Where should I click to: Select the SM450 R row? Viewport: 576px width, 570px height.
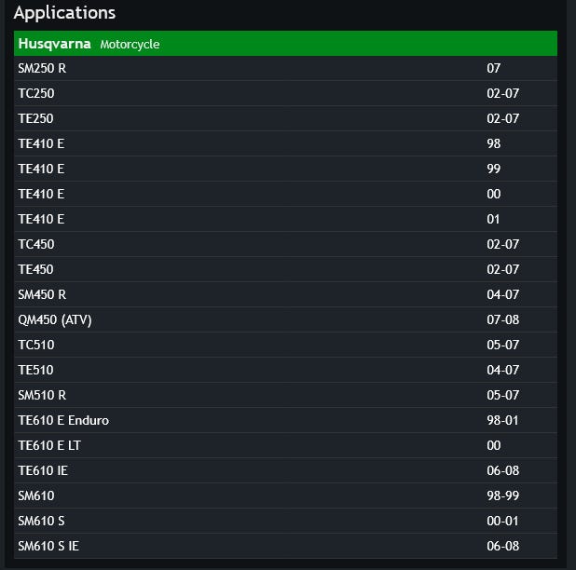(285, 294)
